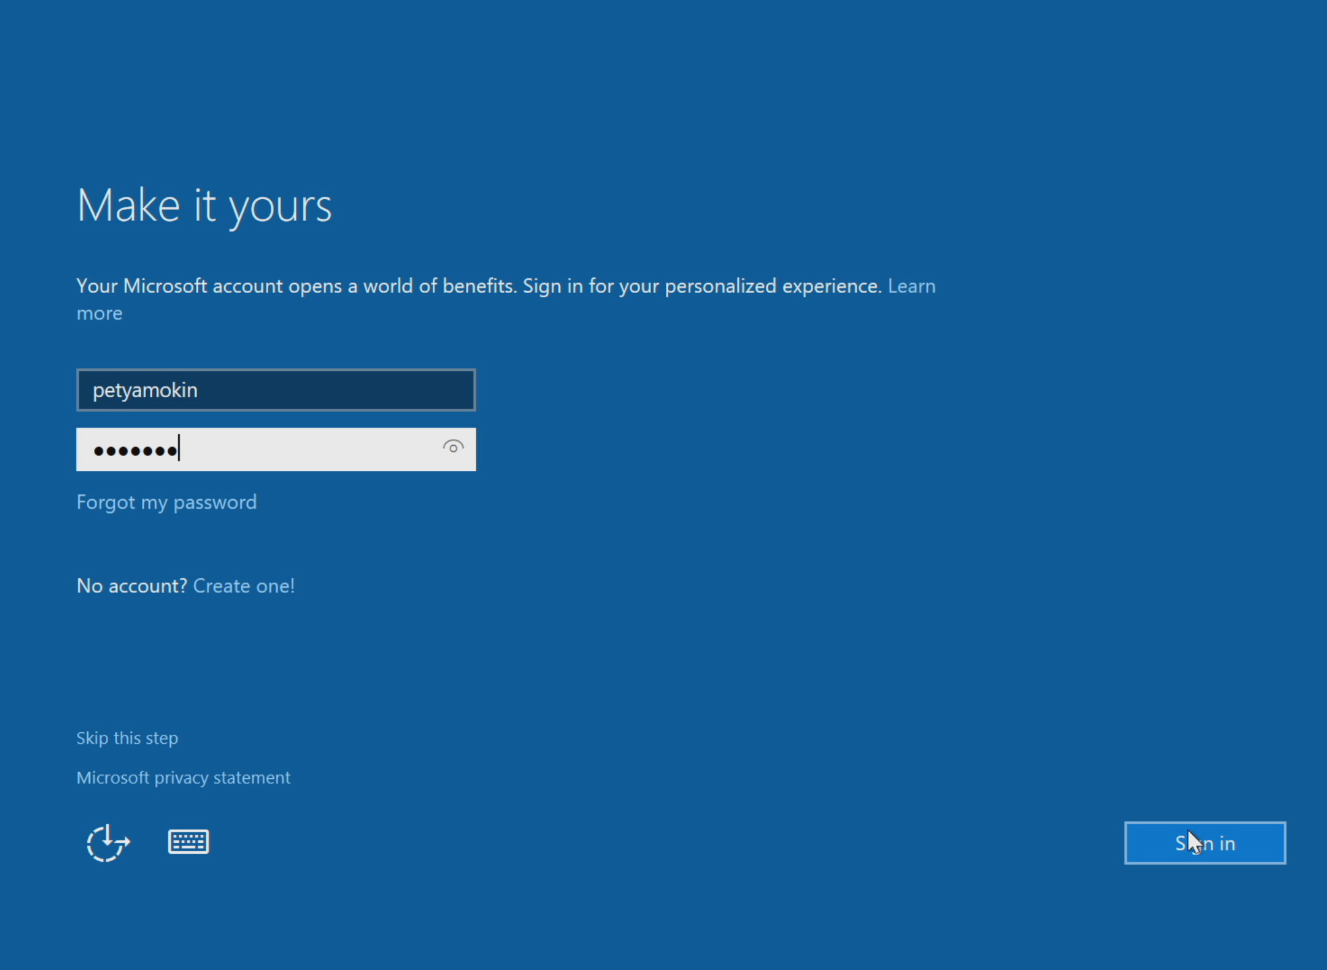Open the on-screen keyboard icon
The height and width of the screenshot is (970, 1327).
point(188,842)
